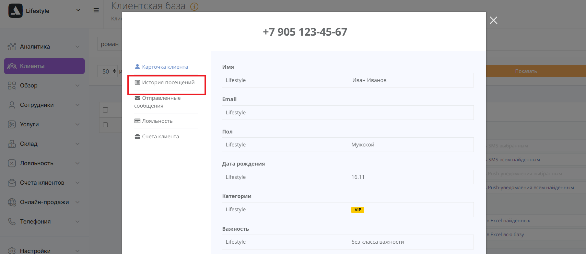Expand the Счета клиентов sidebar chevron
Image resolution: width=586 pixels, height=254 pixels.
[77, 183]
